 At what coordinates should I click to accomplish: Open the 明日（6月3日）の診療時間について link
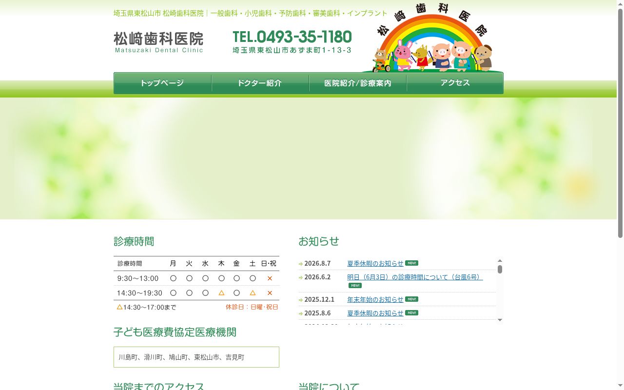[x=415, y=277]
